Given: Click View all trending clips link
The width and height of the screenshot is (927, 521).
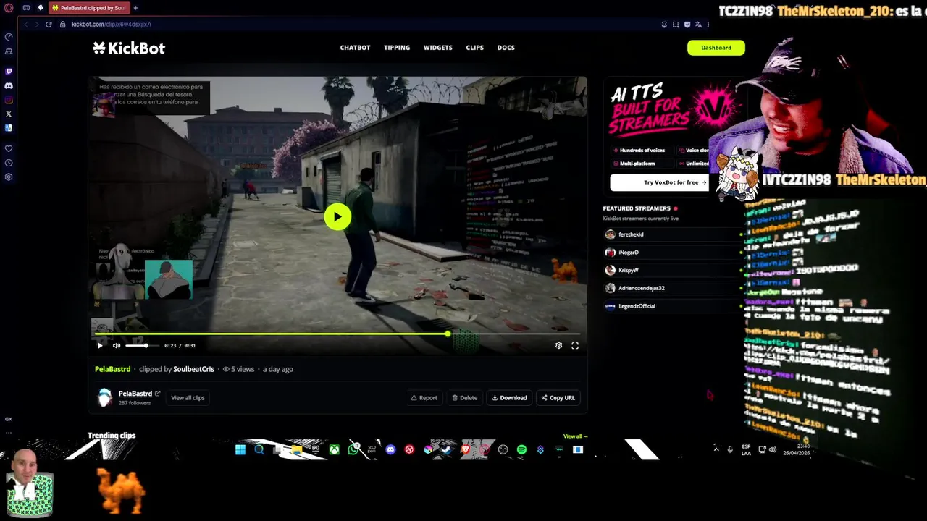Looking at the screenshot, I should click(x=575, y=436).
